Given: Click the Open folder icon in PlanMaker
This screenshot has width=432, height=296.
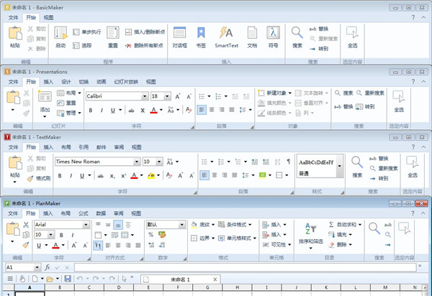Looking at the screenshot, I should (x=50, y=279).
